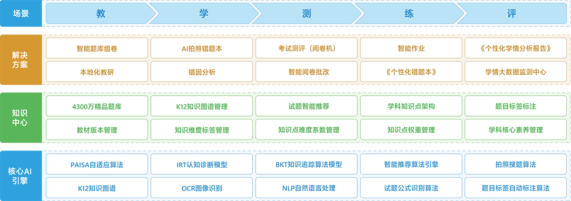Select OCR图像识别 engine box
The width and height of the screenshot is (571, 201).
[x=202, y=188]
